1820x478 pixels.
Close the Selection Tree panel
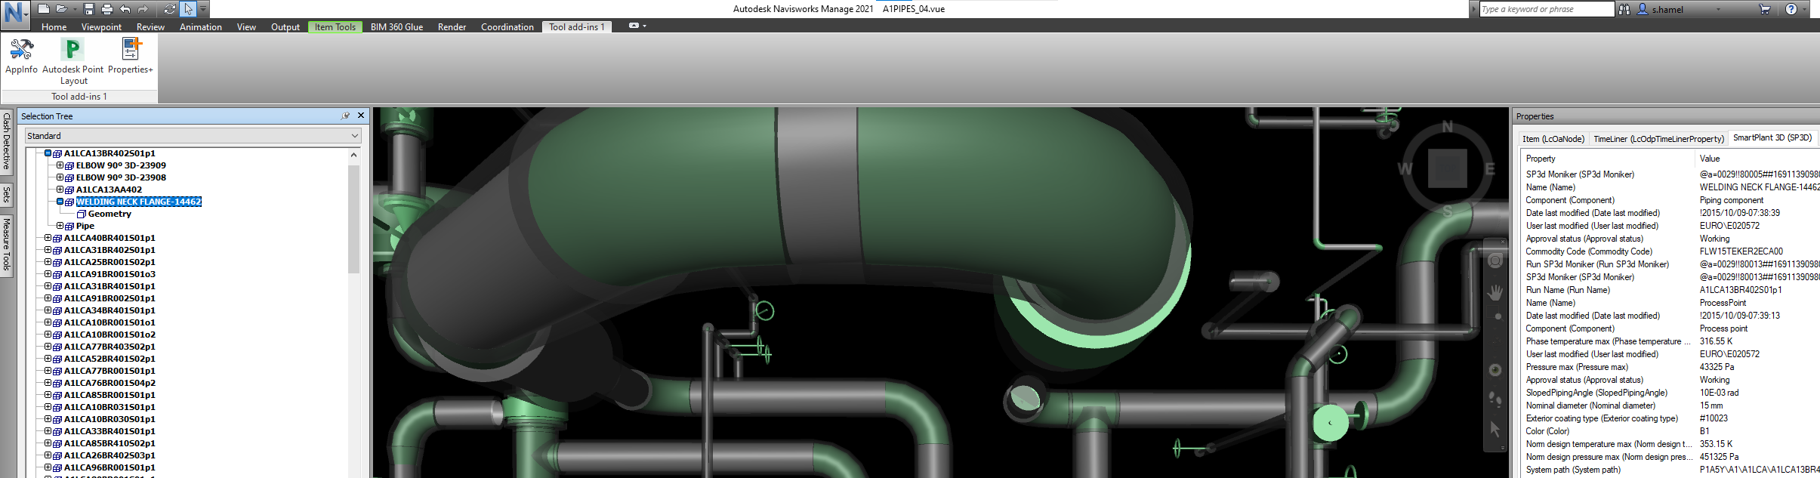click(361, 116)
